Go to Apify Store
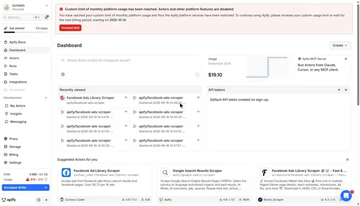Screen dimensions: 360x206 pos(26,42)
